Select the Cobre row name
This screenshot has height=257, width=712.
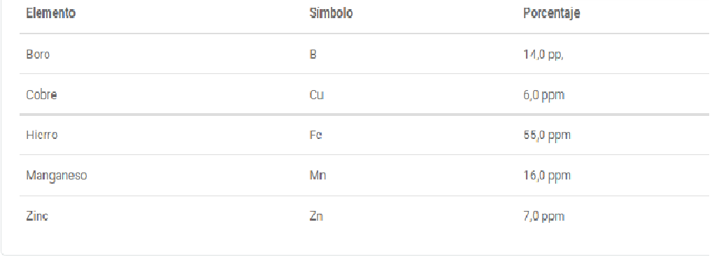[41, 95]
